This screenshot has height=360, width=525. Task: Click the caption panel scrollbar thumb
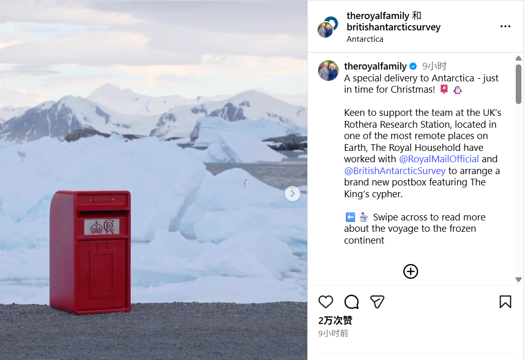pyautogui.click(x=518, y=84)
